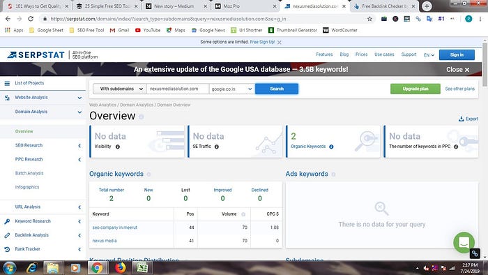Open Excel from the taskbar
488x275 pixels.
coord(142,267)
